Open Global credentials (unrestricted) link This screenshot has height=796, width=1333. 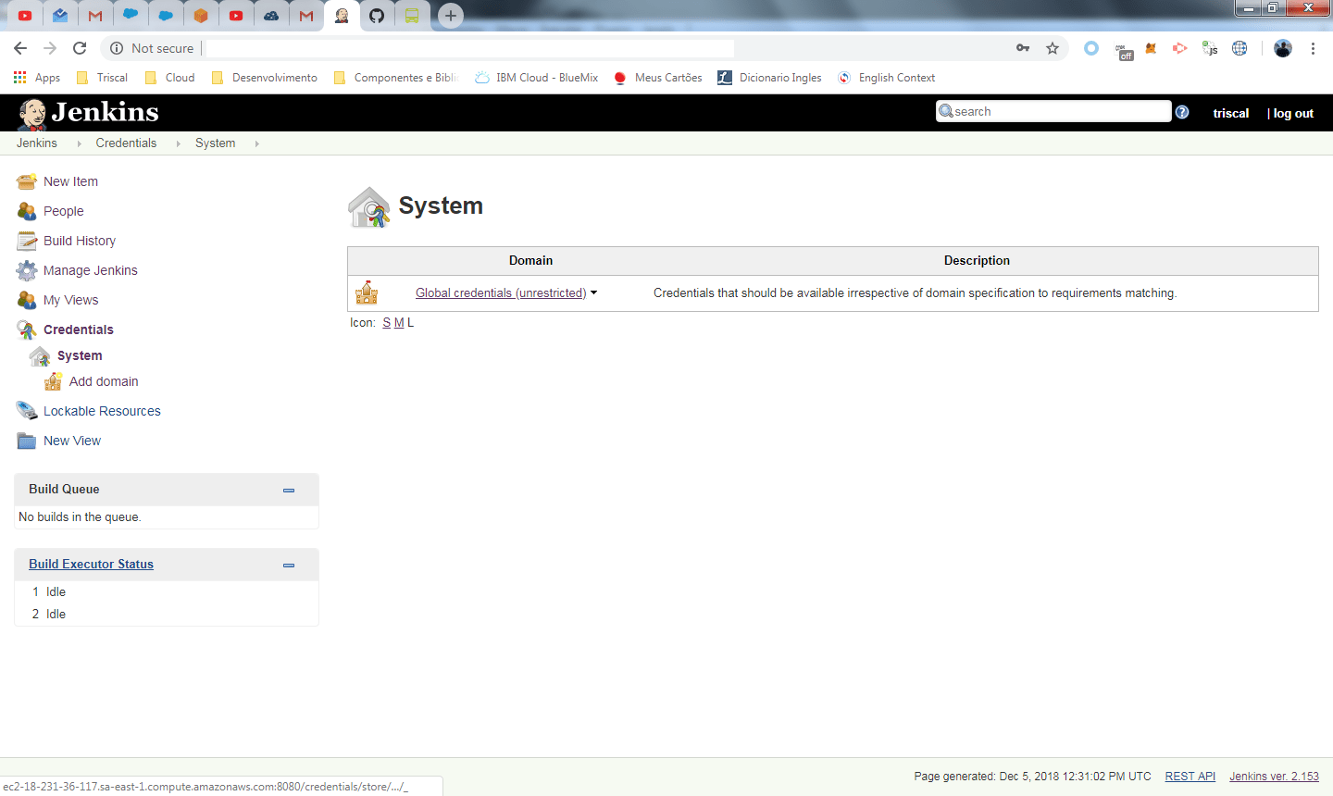[x=501, y=292]
